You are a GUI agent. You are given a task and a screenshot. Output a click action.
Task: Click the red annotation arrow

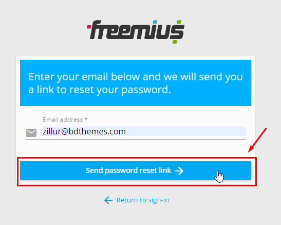pyautogui.click(x=257, y=140)
